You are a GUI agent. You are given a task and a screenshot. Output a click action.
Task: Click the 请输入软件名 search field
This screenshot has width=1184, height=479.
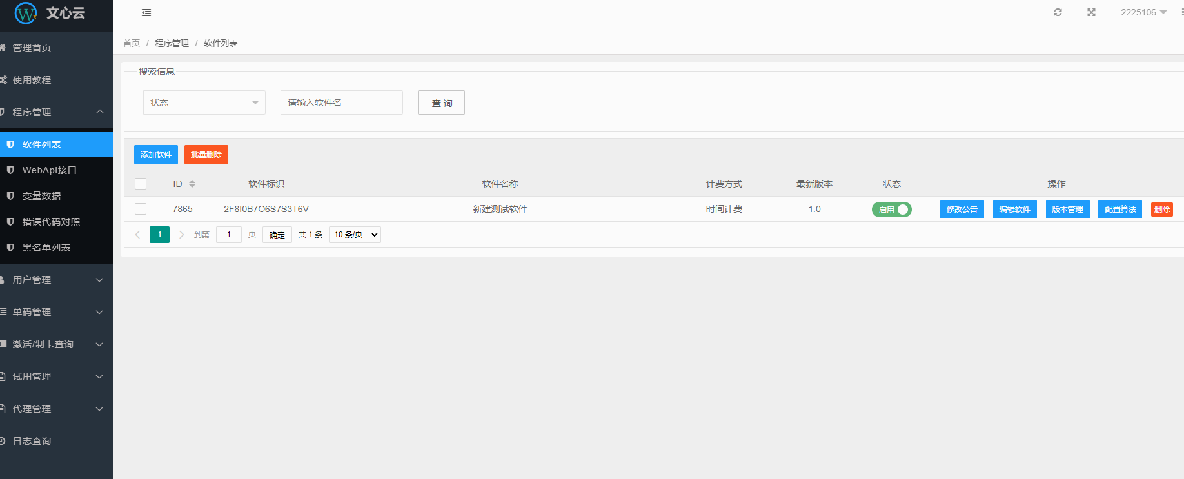point(341,103)
